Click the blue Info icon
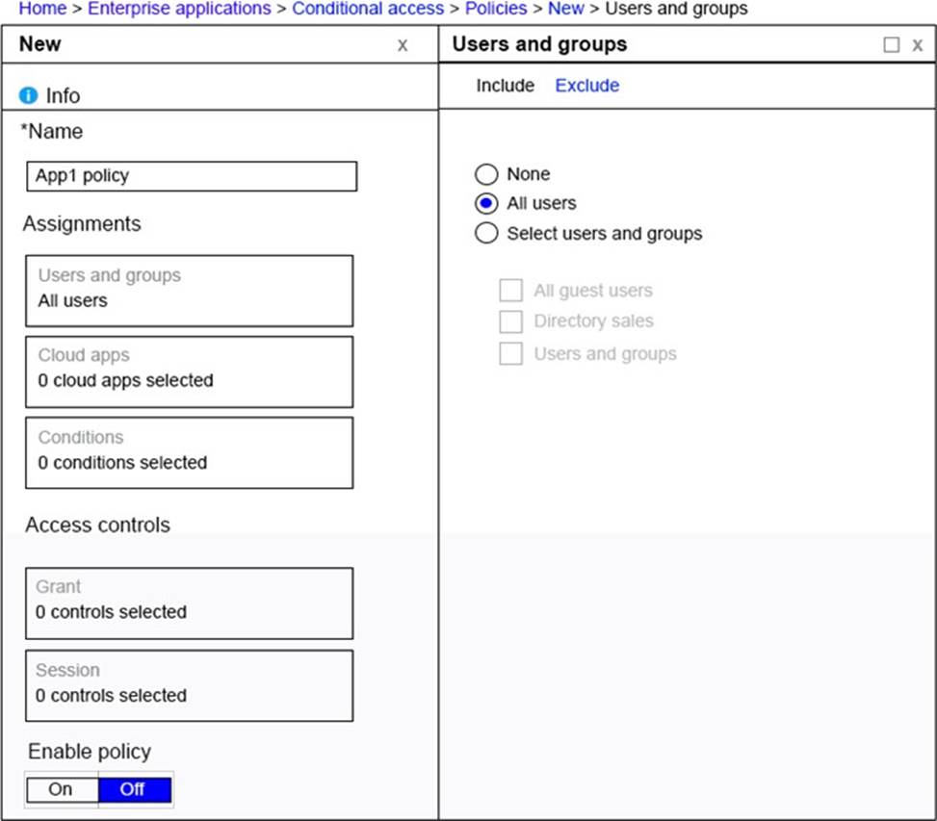Image resolution: width=937 pixels, height=821 pixels. tap(28, 95)
